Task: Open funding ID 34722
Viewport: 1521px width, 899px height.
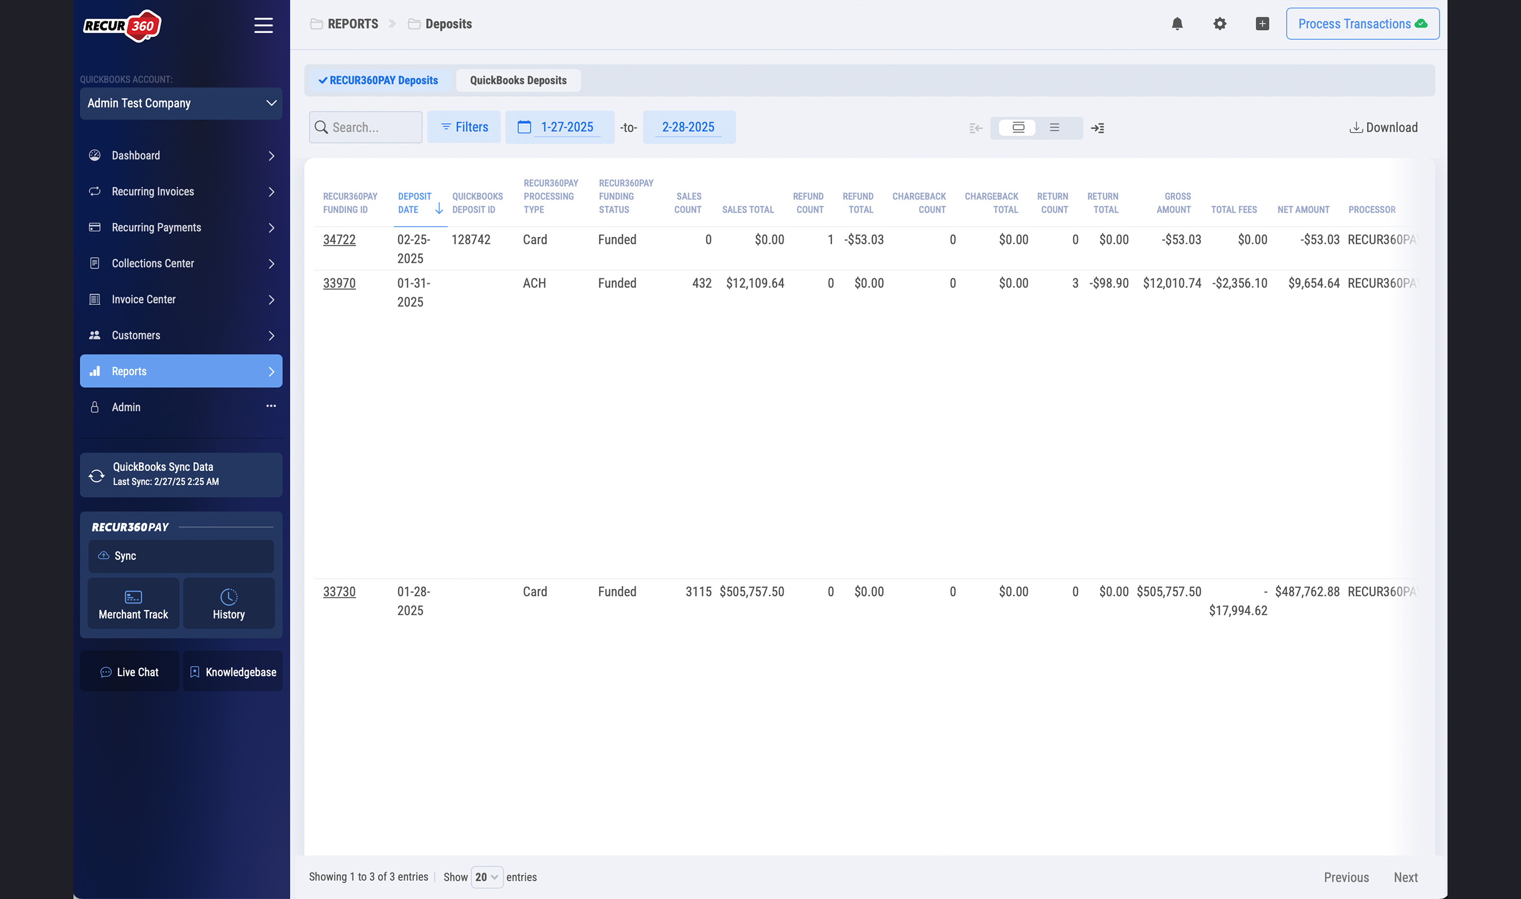Action: tap(339, 239)
